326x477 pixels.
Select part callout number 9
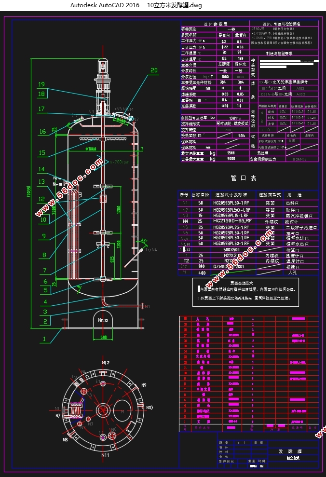(x=44, y=236)
